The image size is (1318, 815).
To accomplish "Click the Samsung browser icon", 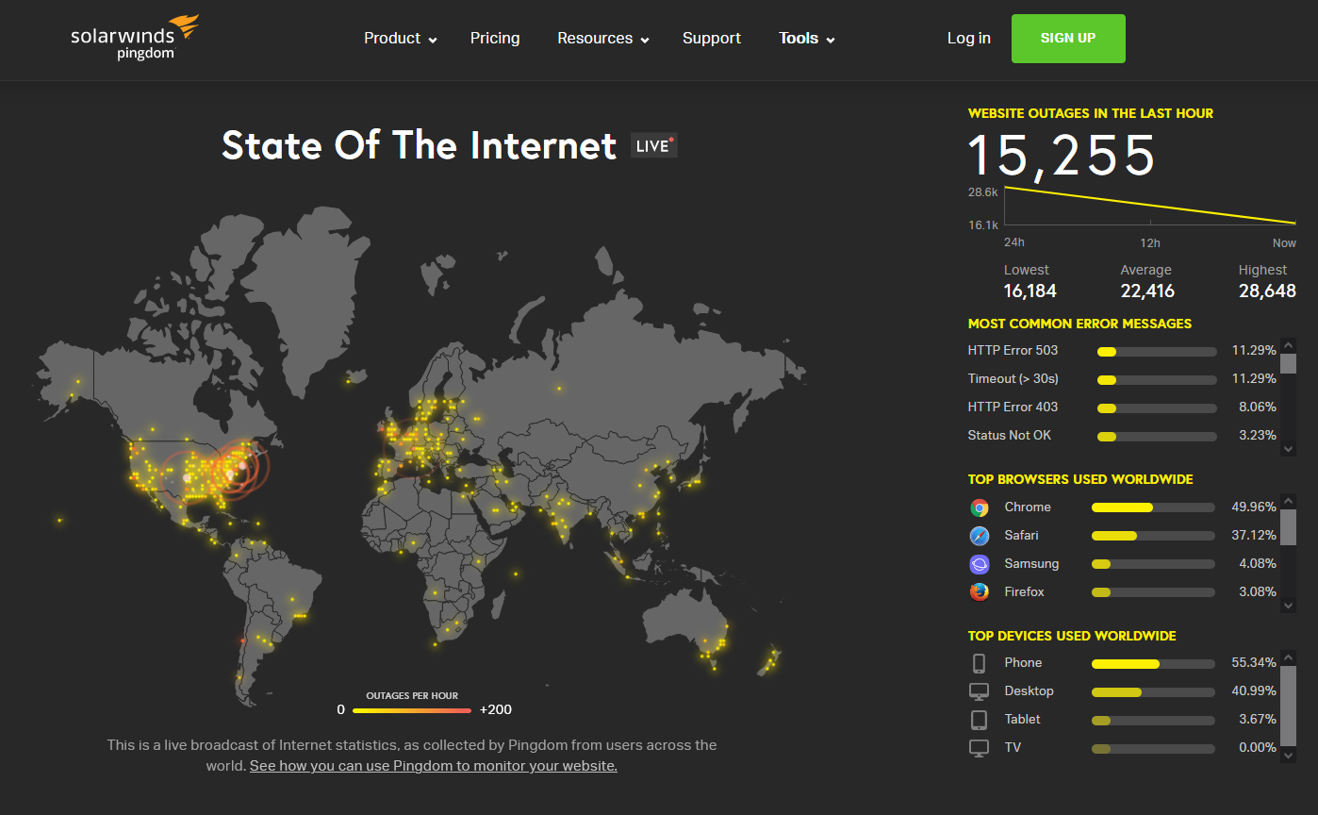I will coord(980,564).
